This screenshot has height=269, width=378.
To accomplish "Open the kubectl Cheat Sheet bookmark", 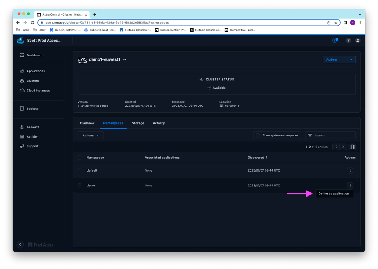I will (x=100, y=30).
